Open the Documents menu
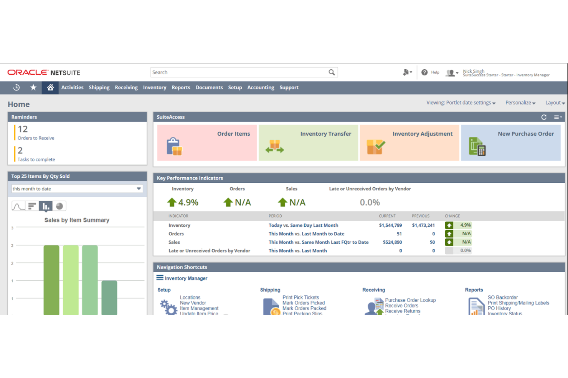Viewport: 568px width, 378px height. 209,87
